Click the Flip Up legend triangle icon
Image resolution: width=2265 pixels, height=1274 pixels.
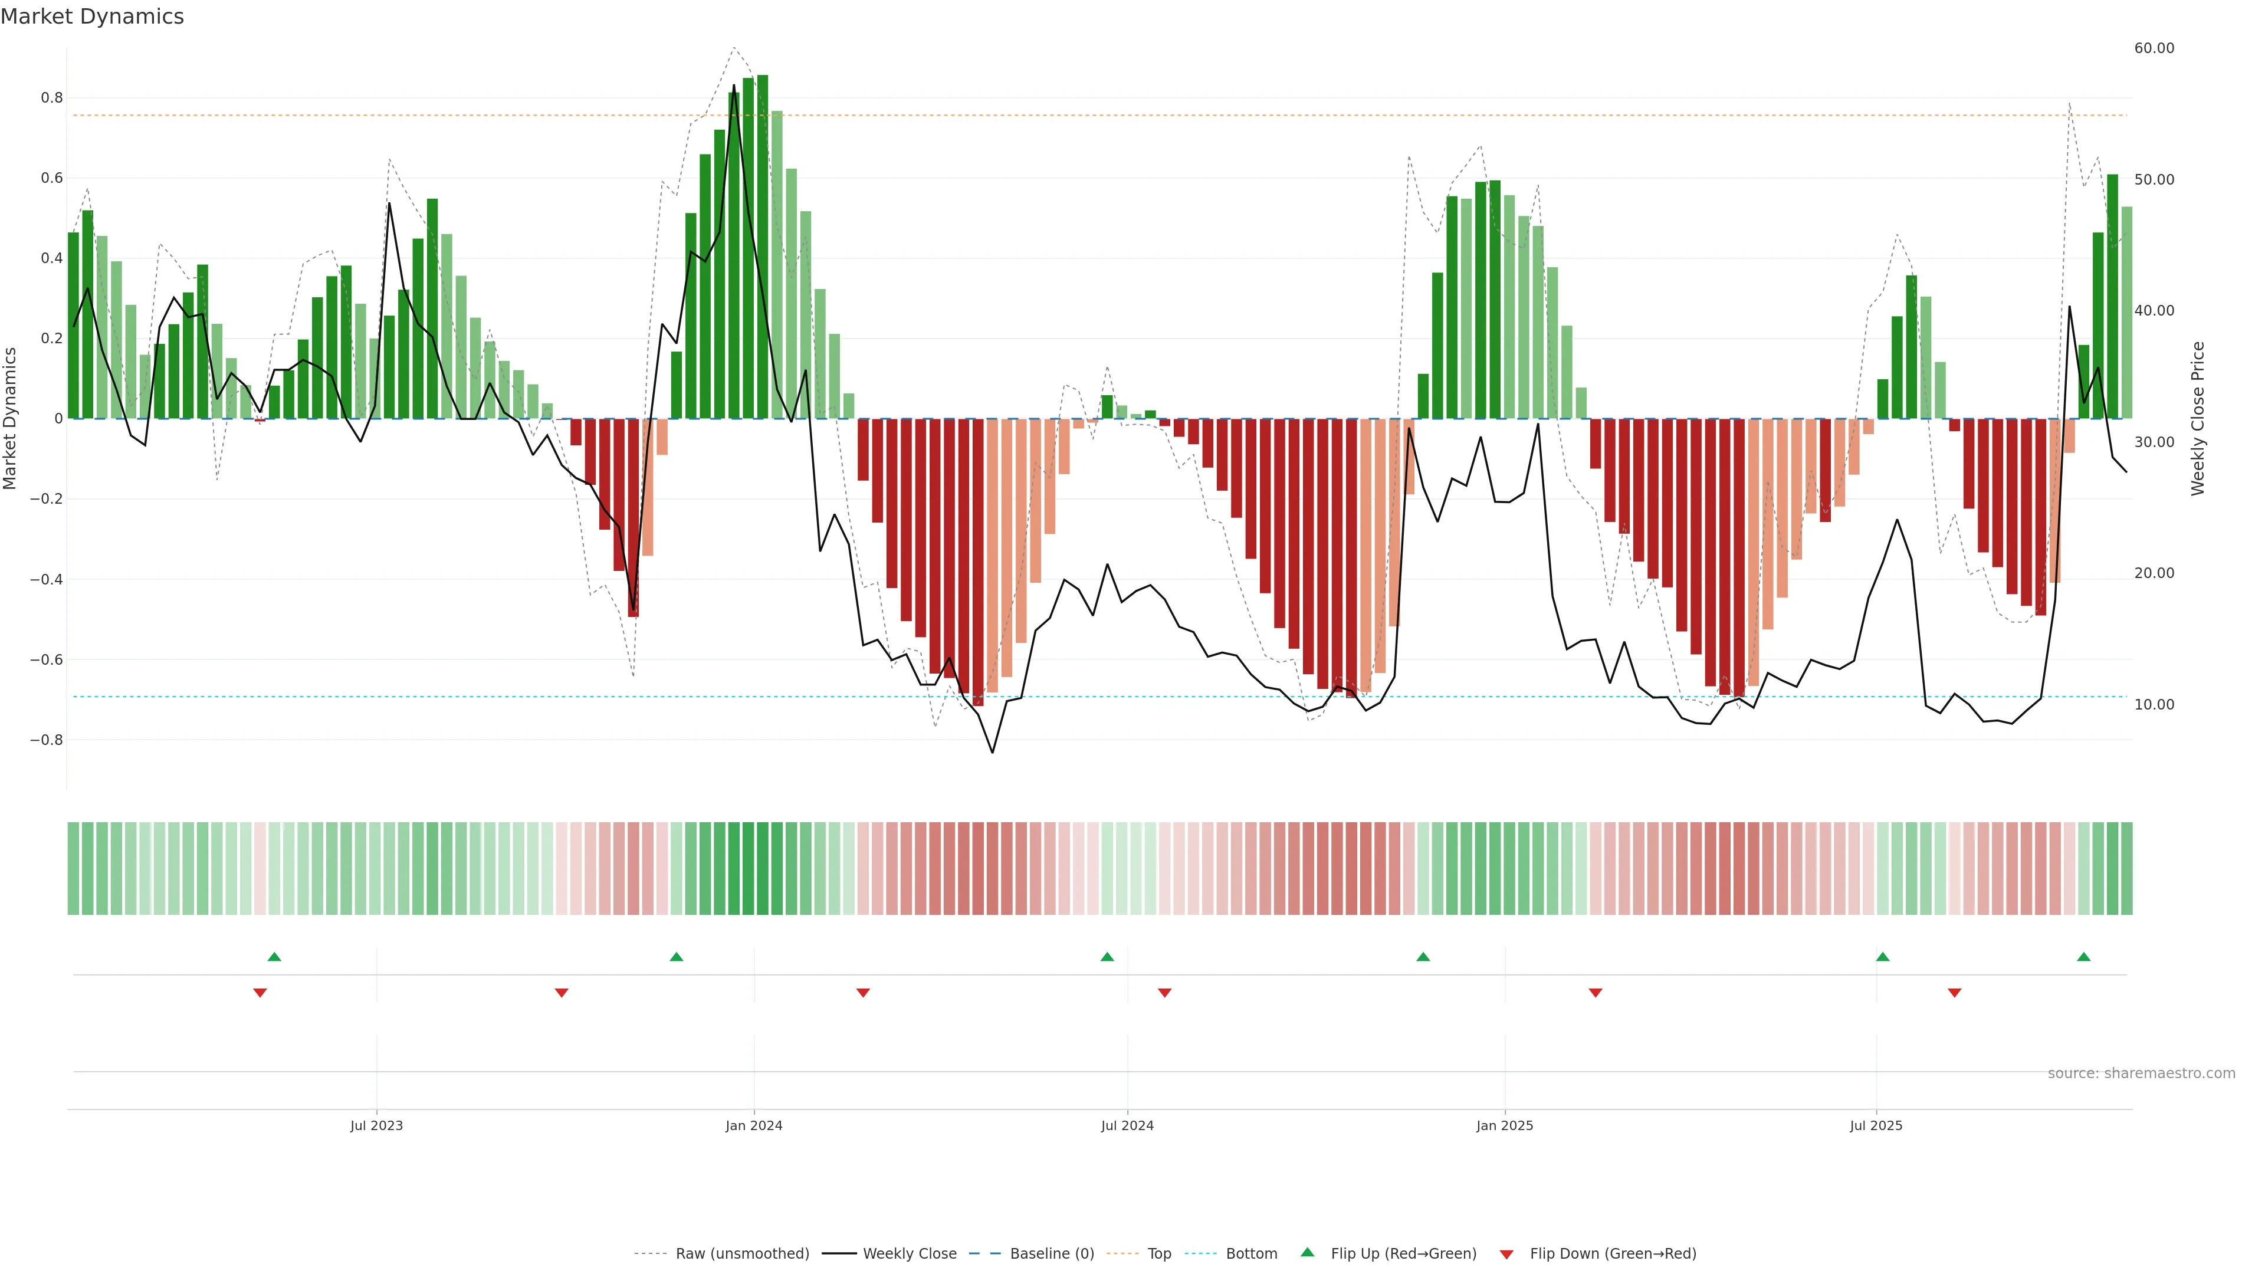1308,1252
